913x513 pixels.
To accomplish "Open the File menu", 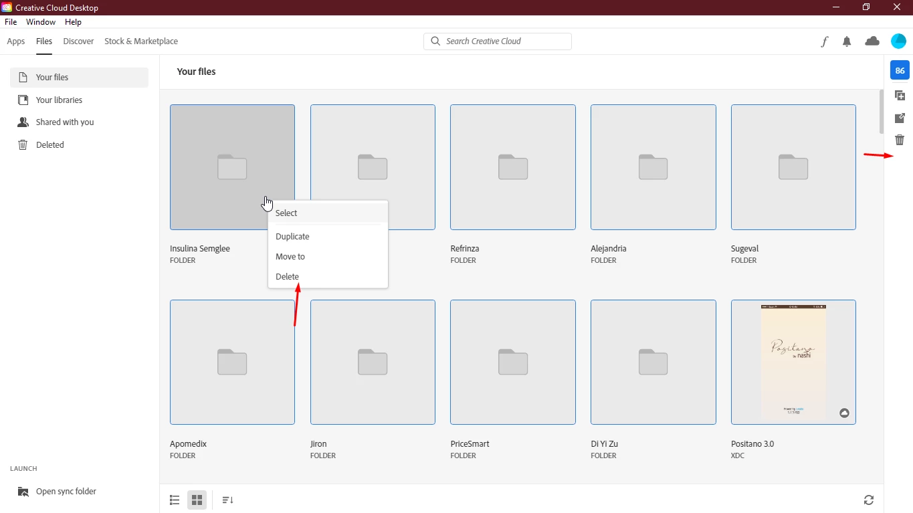I will pos(11,22).
